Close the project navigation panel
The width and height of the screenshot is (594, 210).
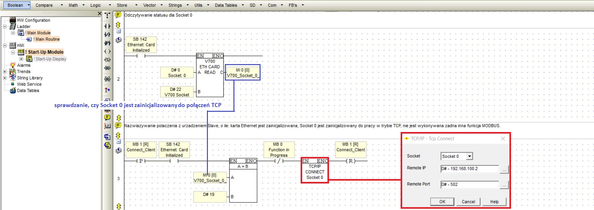100,14
